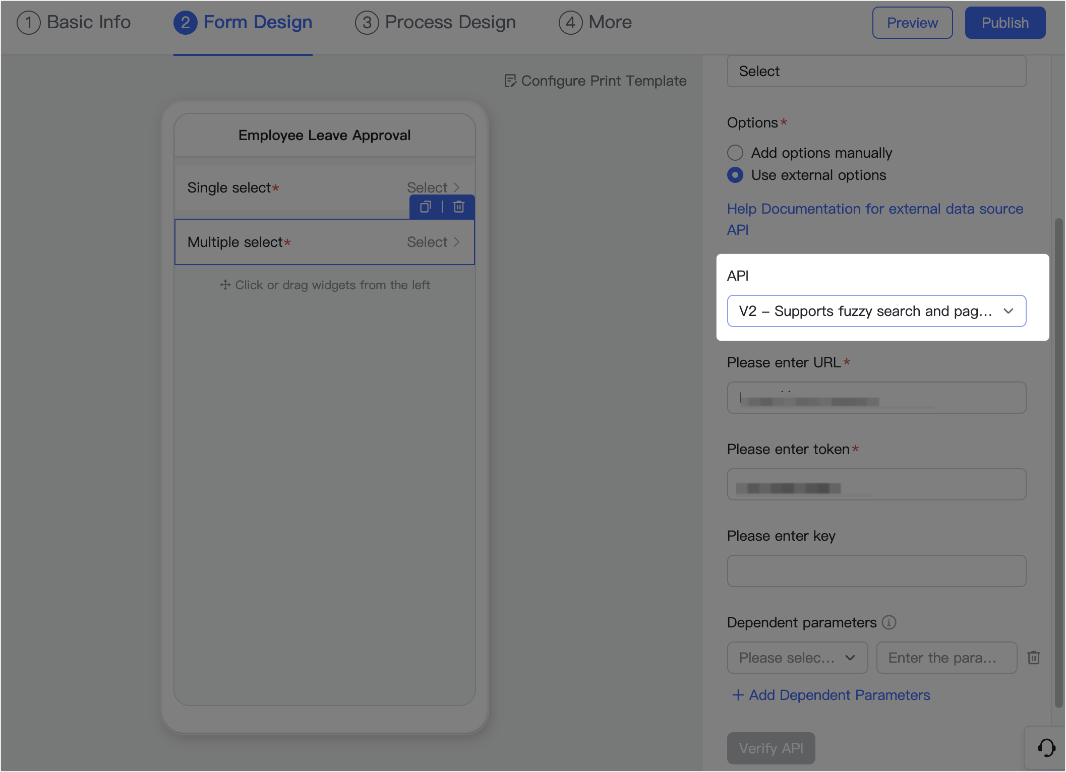Open the API version dropdown
Screen dimensions: 1066x772
876,311
